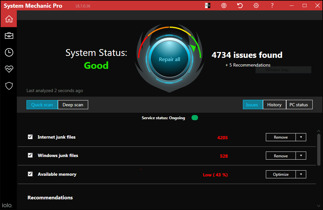Click the iolo logo at bottom left
Viewport: 323px width, 210px height.
coord(7,205)
